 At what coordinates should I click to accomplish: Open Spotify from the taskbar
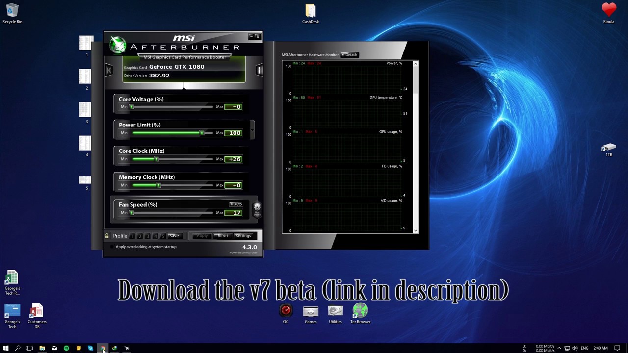pos(66,348)
